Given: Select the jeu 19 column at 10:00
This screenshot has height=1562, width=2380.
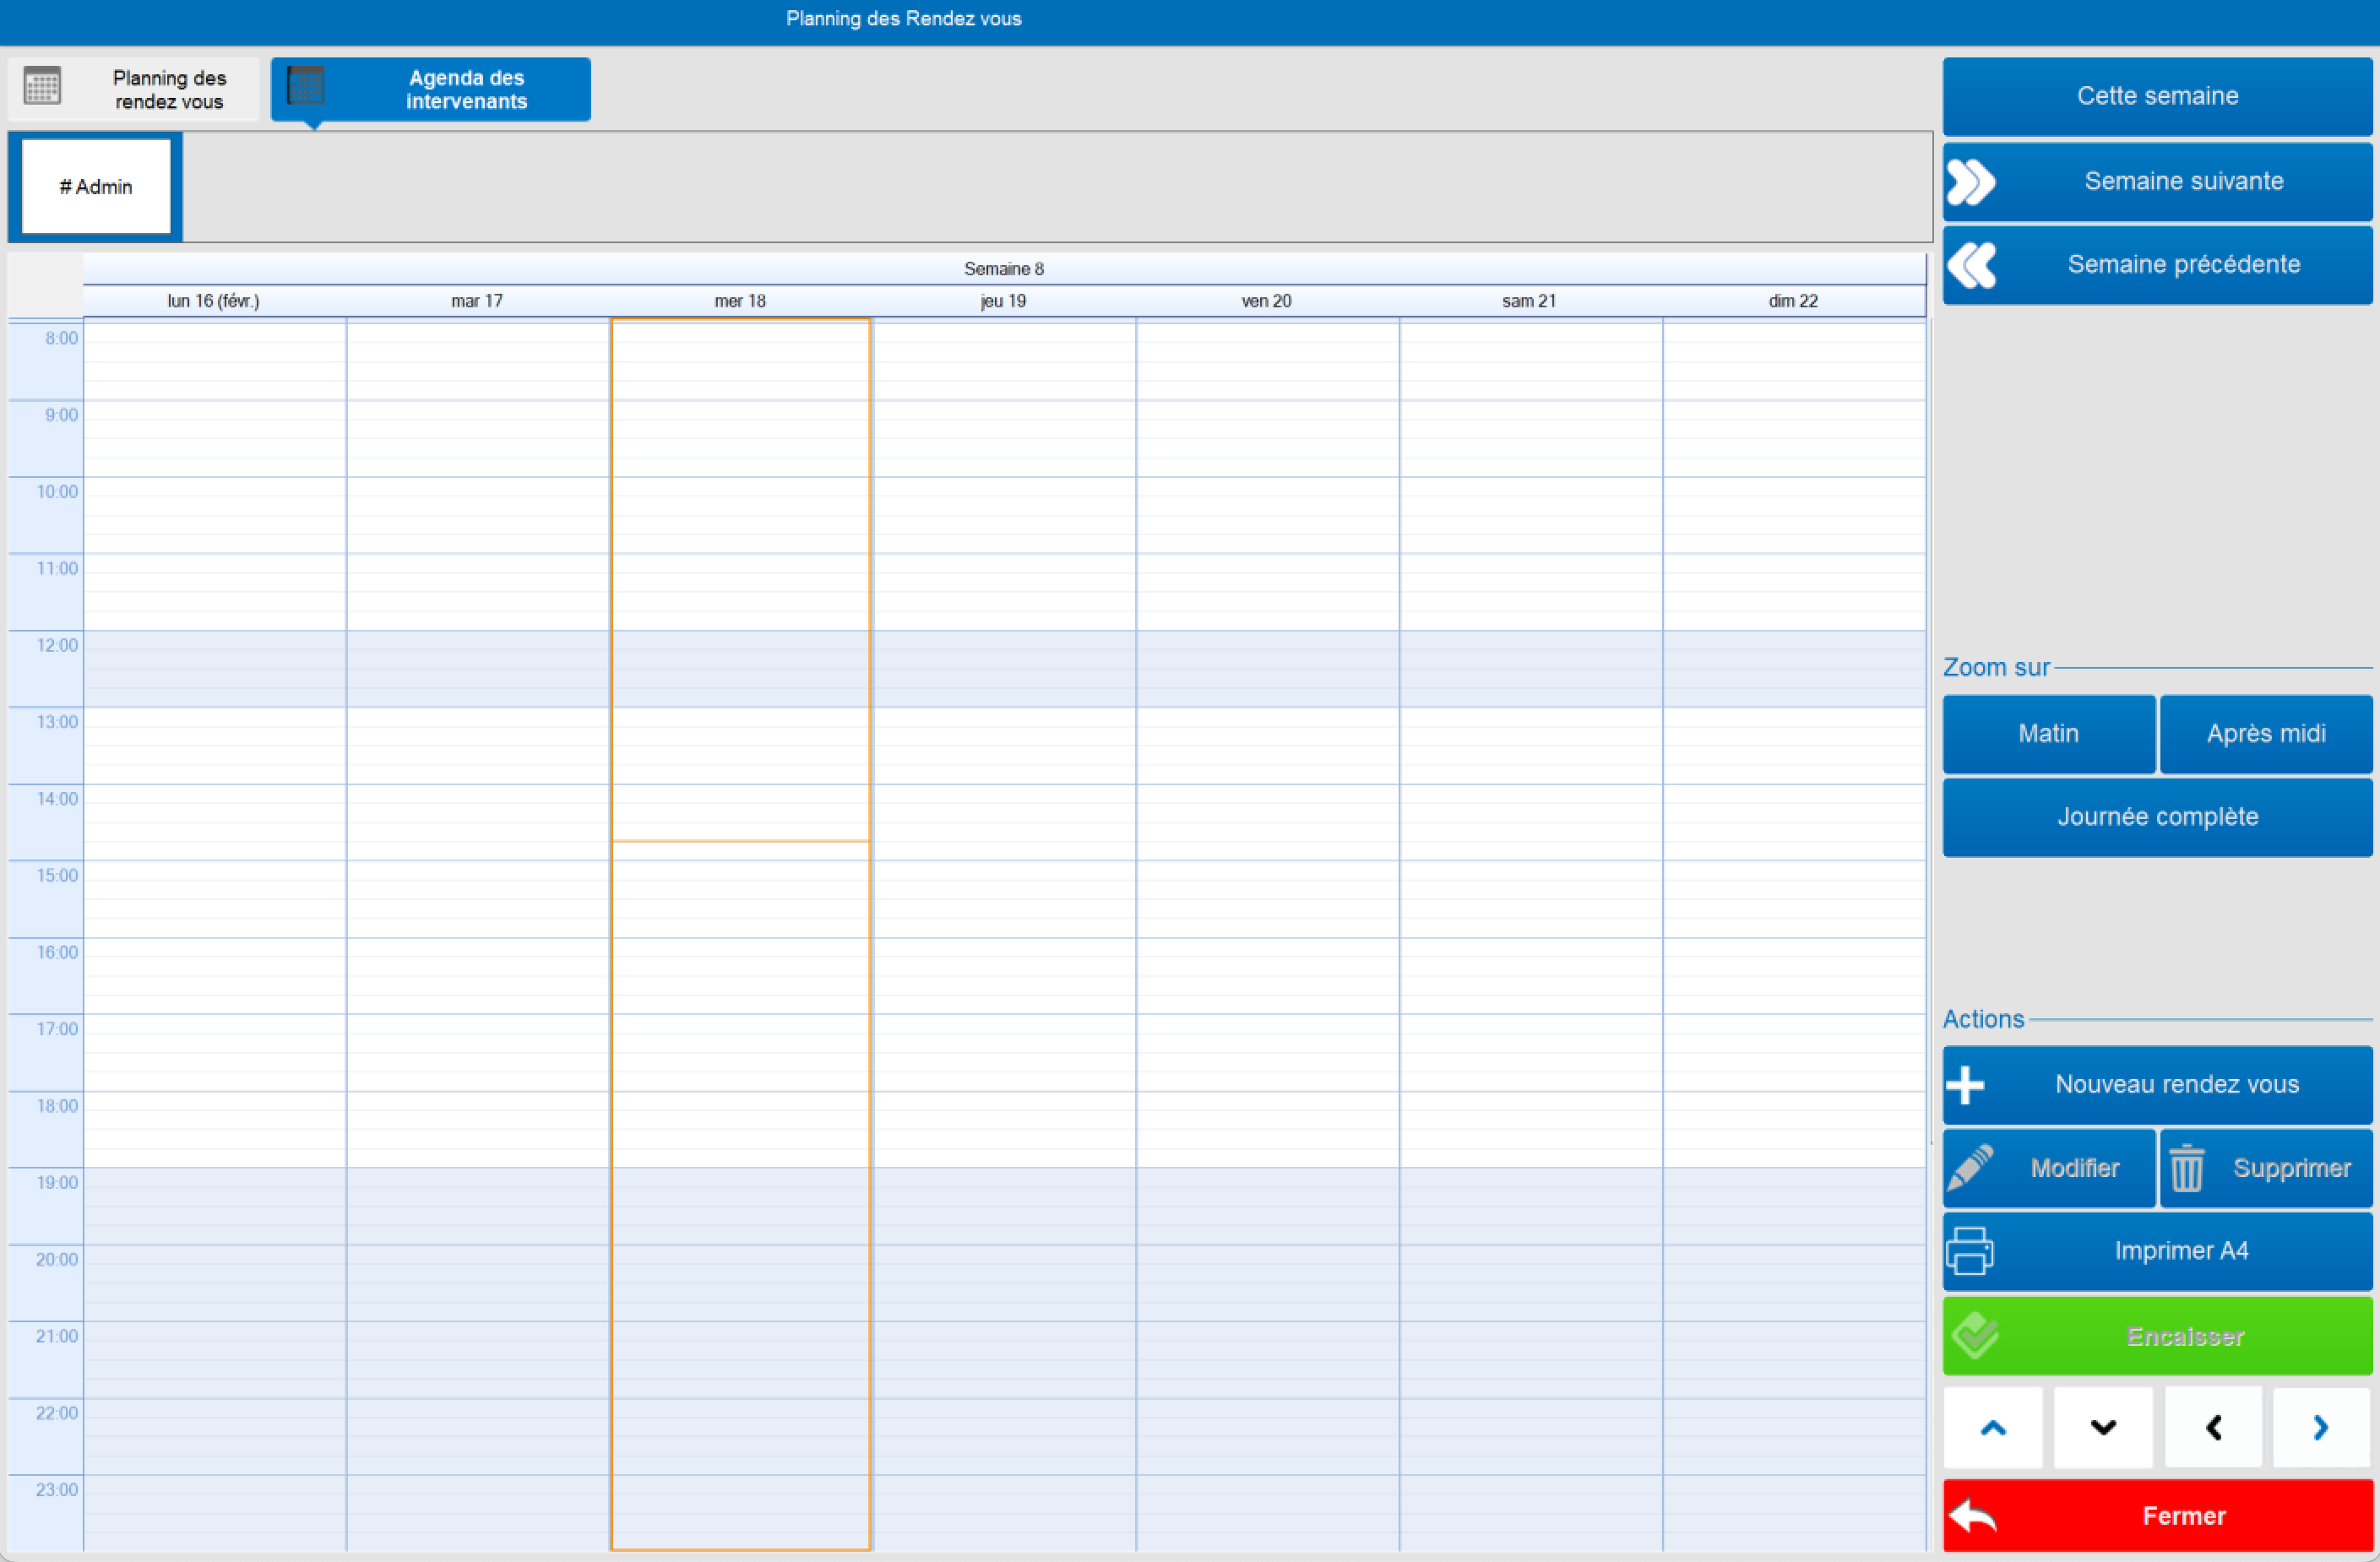Looking at the screenshot, I should (x=1004, y=487).
